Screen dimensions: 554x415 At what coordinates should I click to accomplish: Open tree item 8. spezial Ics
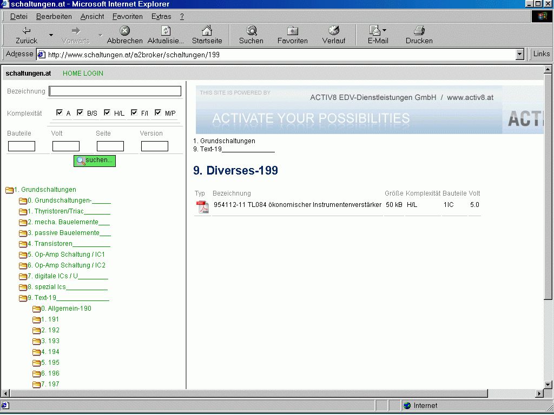68,287
